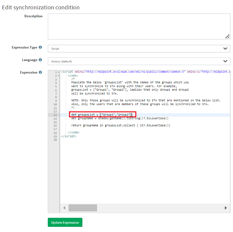Click the '<script xmlns=' line in editor
This screenshot has width=233, height=232.
146,72
